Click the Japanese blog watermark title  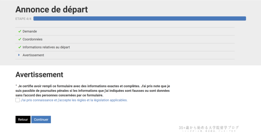(209, 127)
